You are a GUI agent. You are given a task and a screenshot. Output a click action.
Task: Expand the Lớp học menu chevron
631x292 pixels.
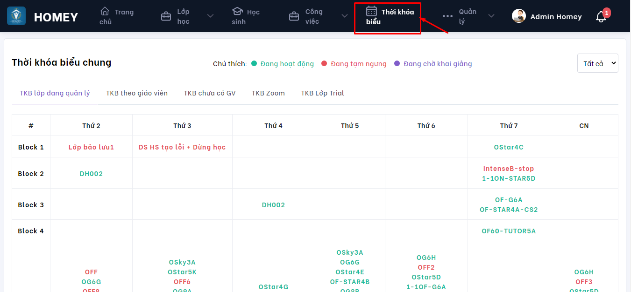(210, 16)
